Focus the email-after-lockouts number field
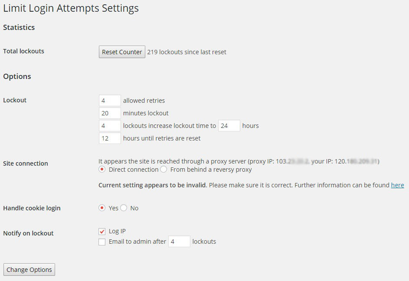 click(x=179, y=242)
